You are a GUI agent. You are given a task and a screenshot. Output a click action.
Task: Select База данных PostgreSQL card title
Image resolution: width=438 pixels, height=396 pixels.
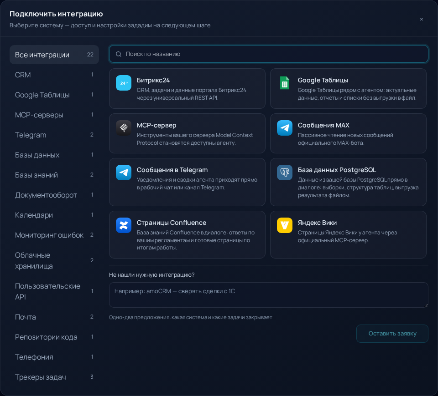(x=337, y=170)
